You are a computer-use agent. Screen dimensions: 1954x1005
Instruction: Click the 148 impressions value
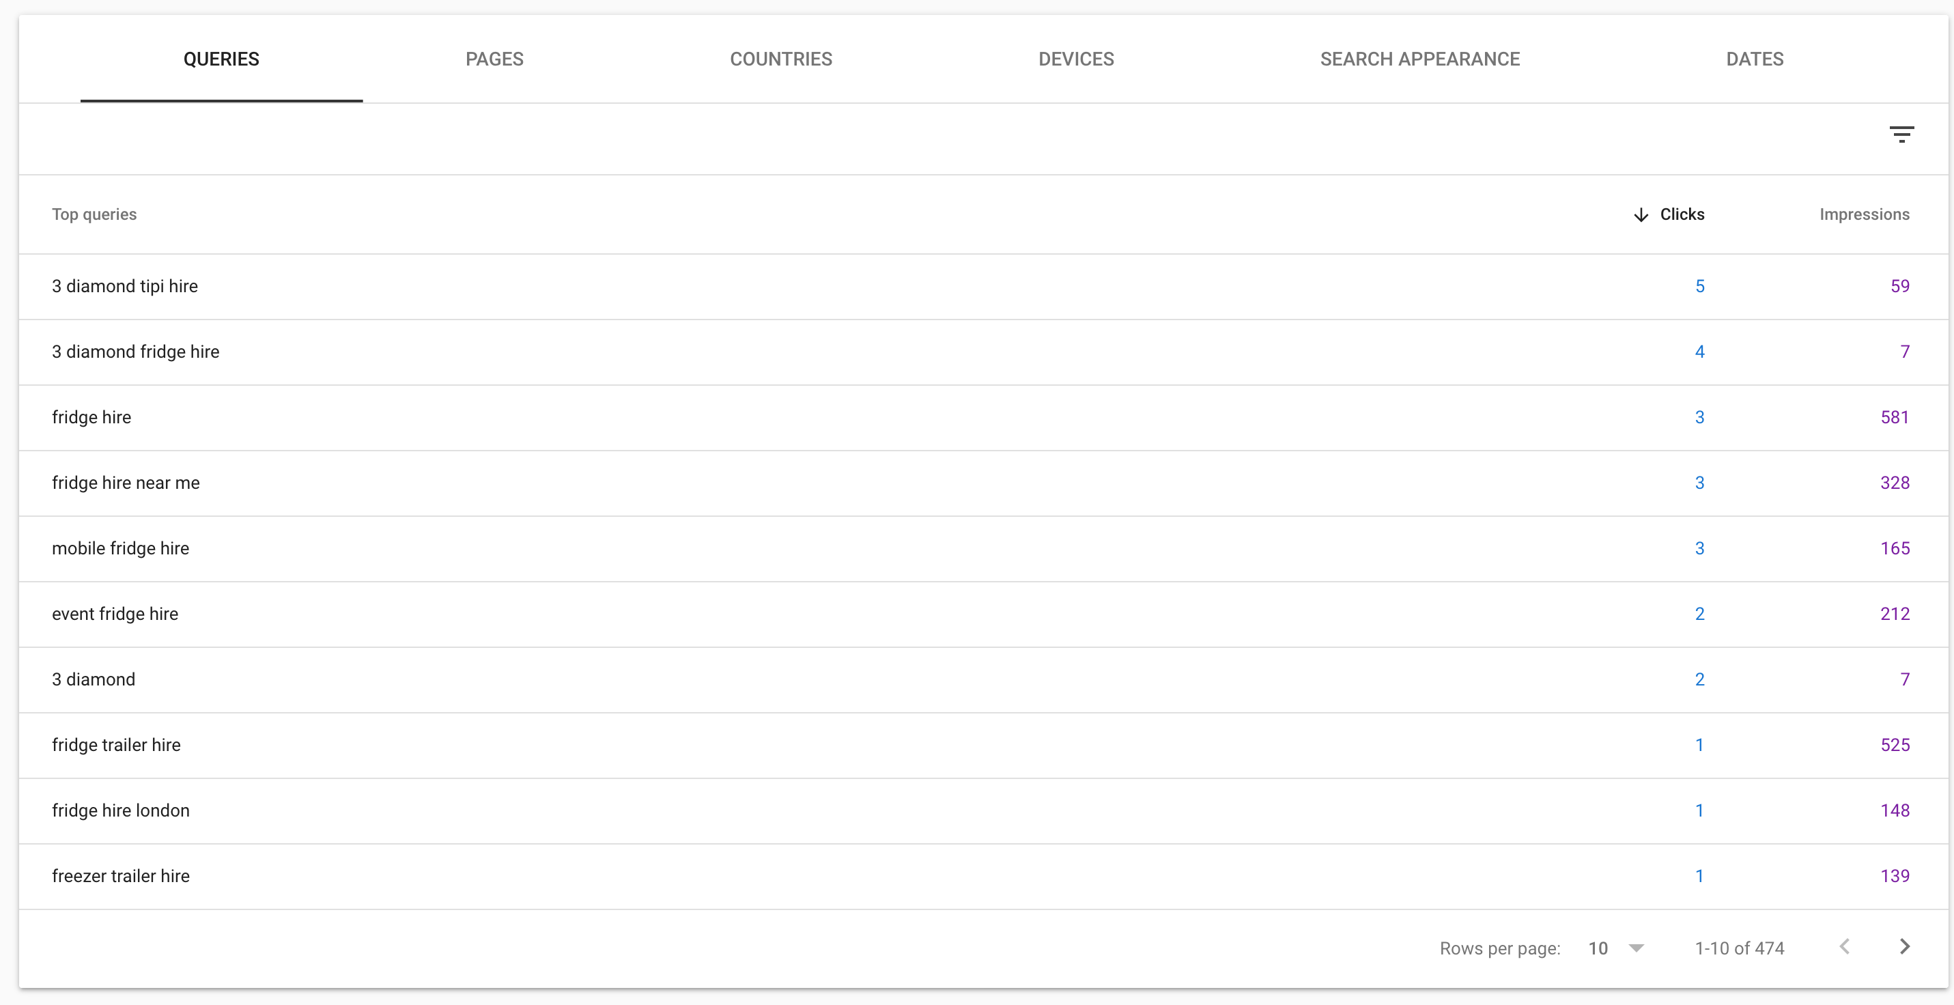pyautogui.click(x=1894, y=811)
